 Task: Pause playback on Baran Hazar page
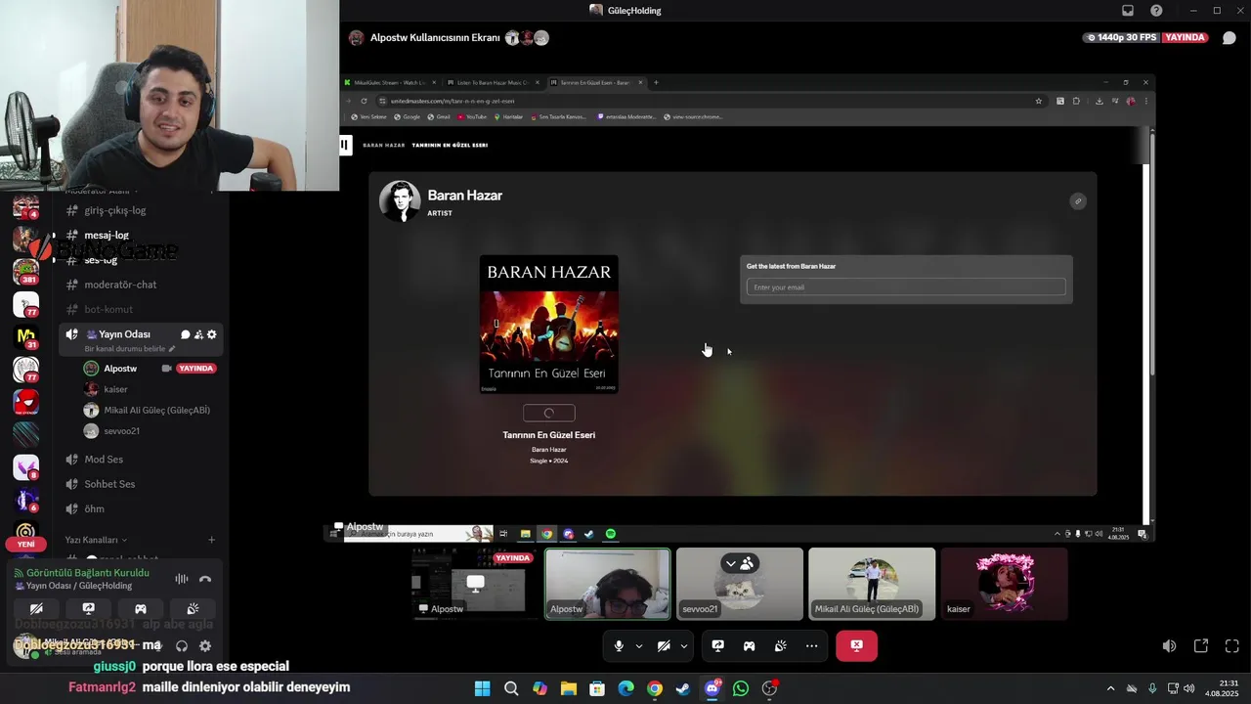point(344,145)
